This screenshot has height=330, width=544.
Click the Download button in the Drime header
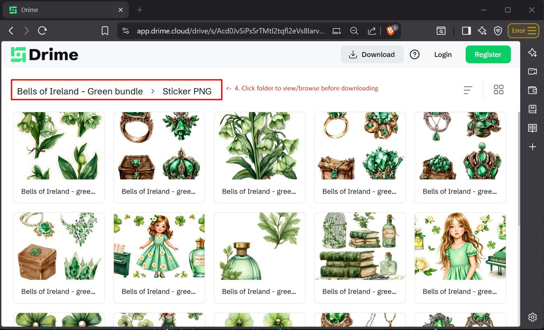372,54
